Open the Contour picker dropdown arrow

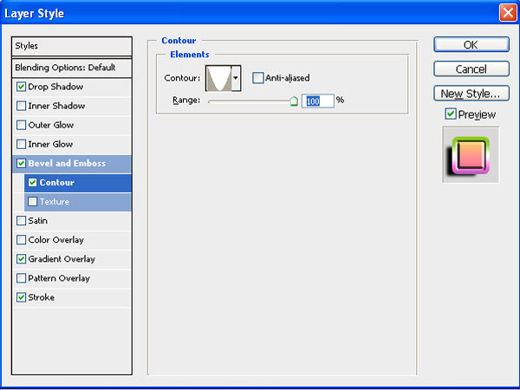click(236, 78)
